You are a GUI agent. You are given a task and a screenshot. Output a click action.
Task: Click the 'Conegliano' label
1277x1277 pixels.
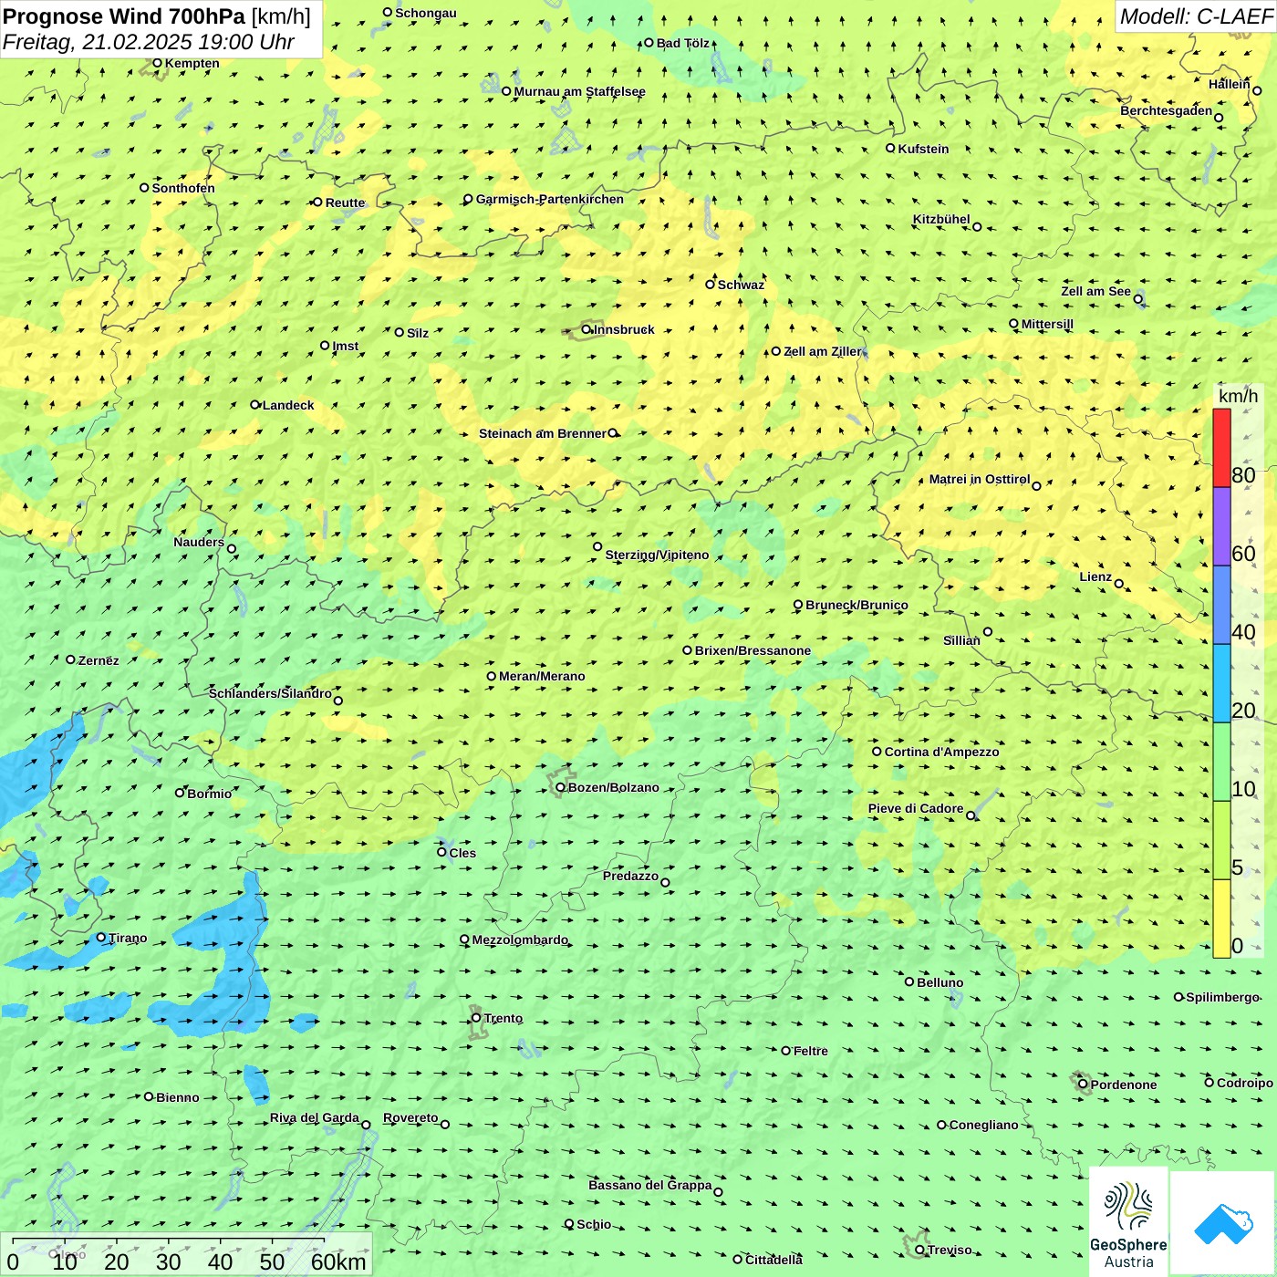pyautogui.click(x=983, y=1125)
